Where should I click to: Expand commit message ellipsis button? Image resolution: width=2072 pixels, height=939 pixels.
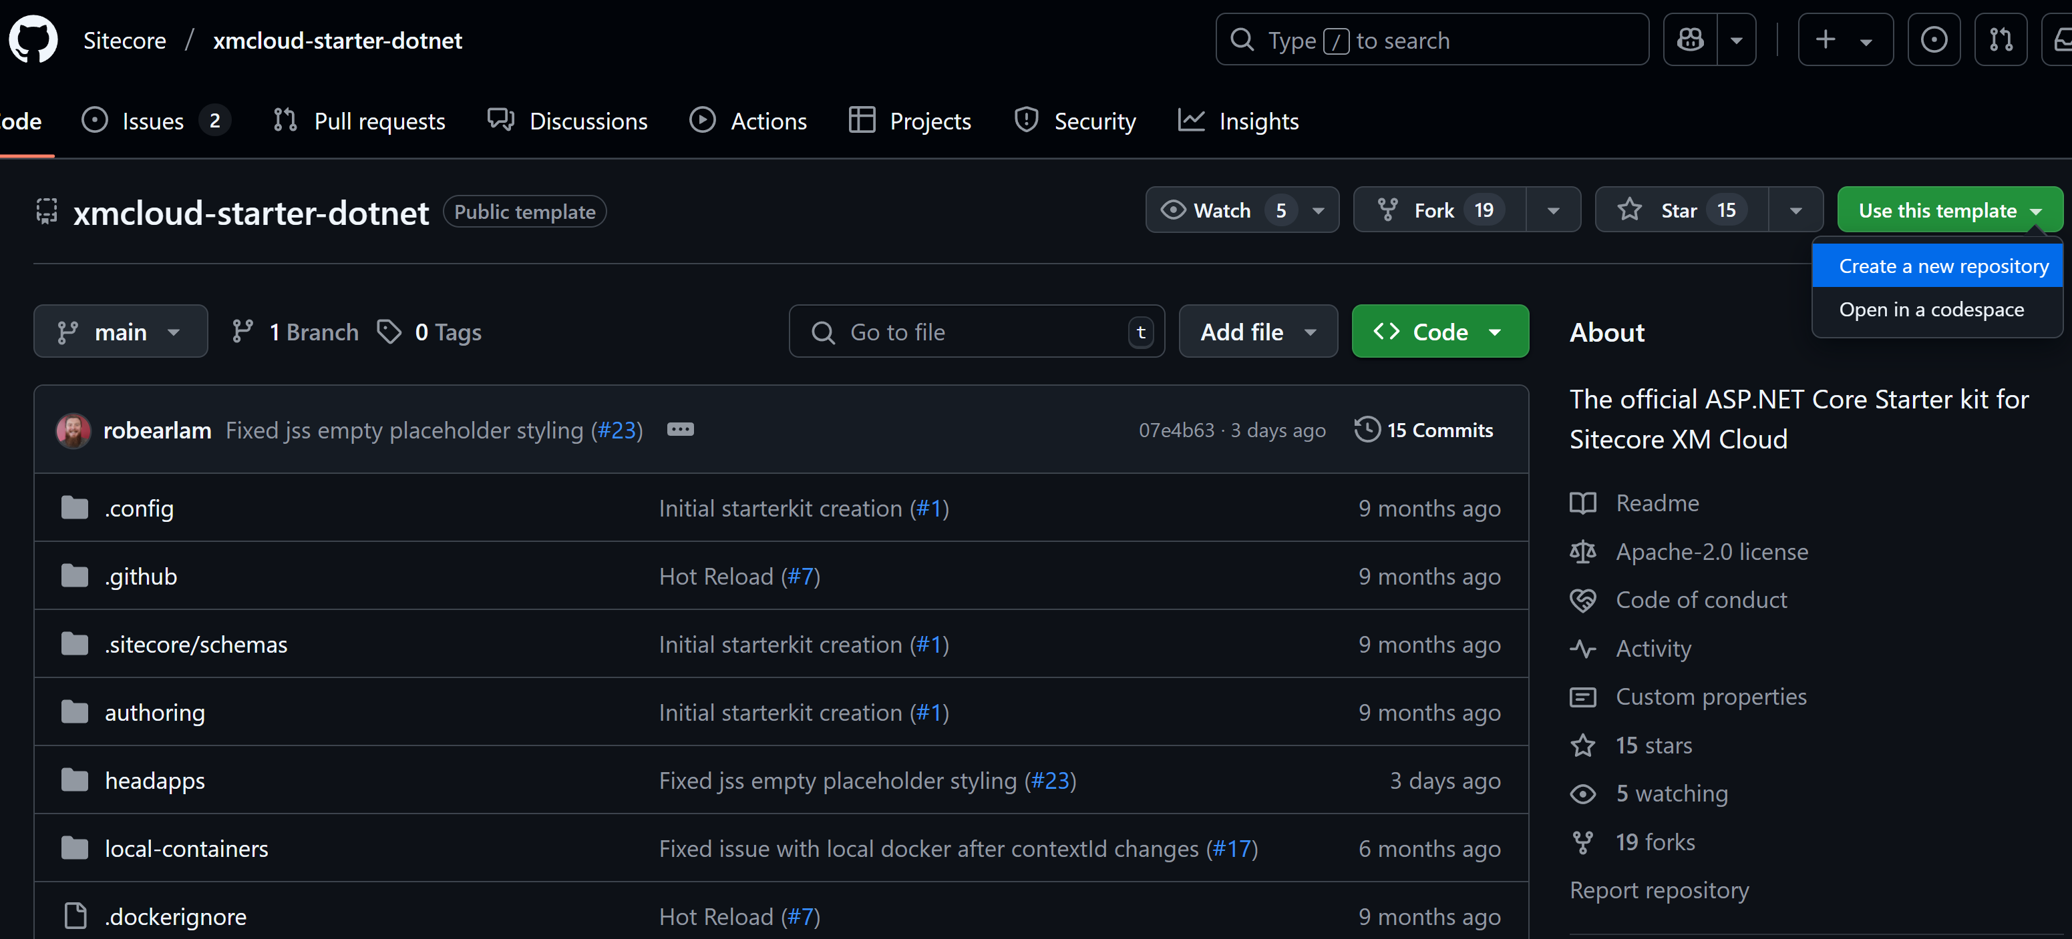coord(680,429)
